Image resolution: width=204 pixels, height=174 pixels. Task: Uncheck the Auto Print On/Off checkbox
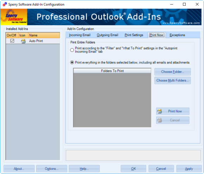pos(12,41)
